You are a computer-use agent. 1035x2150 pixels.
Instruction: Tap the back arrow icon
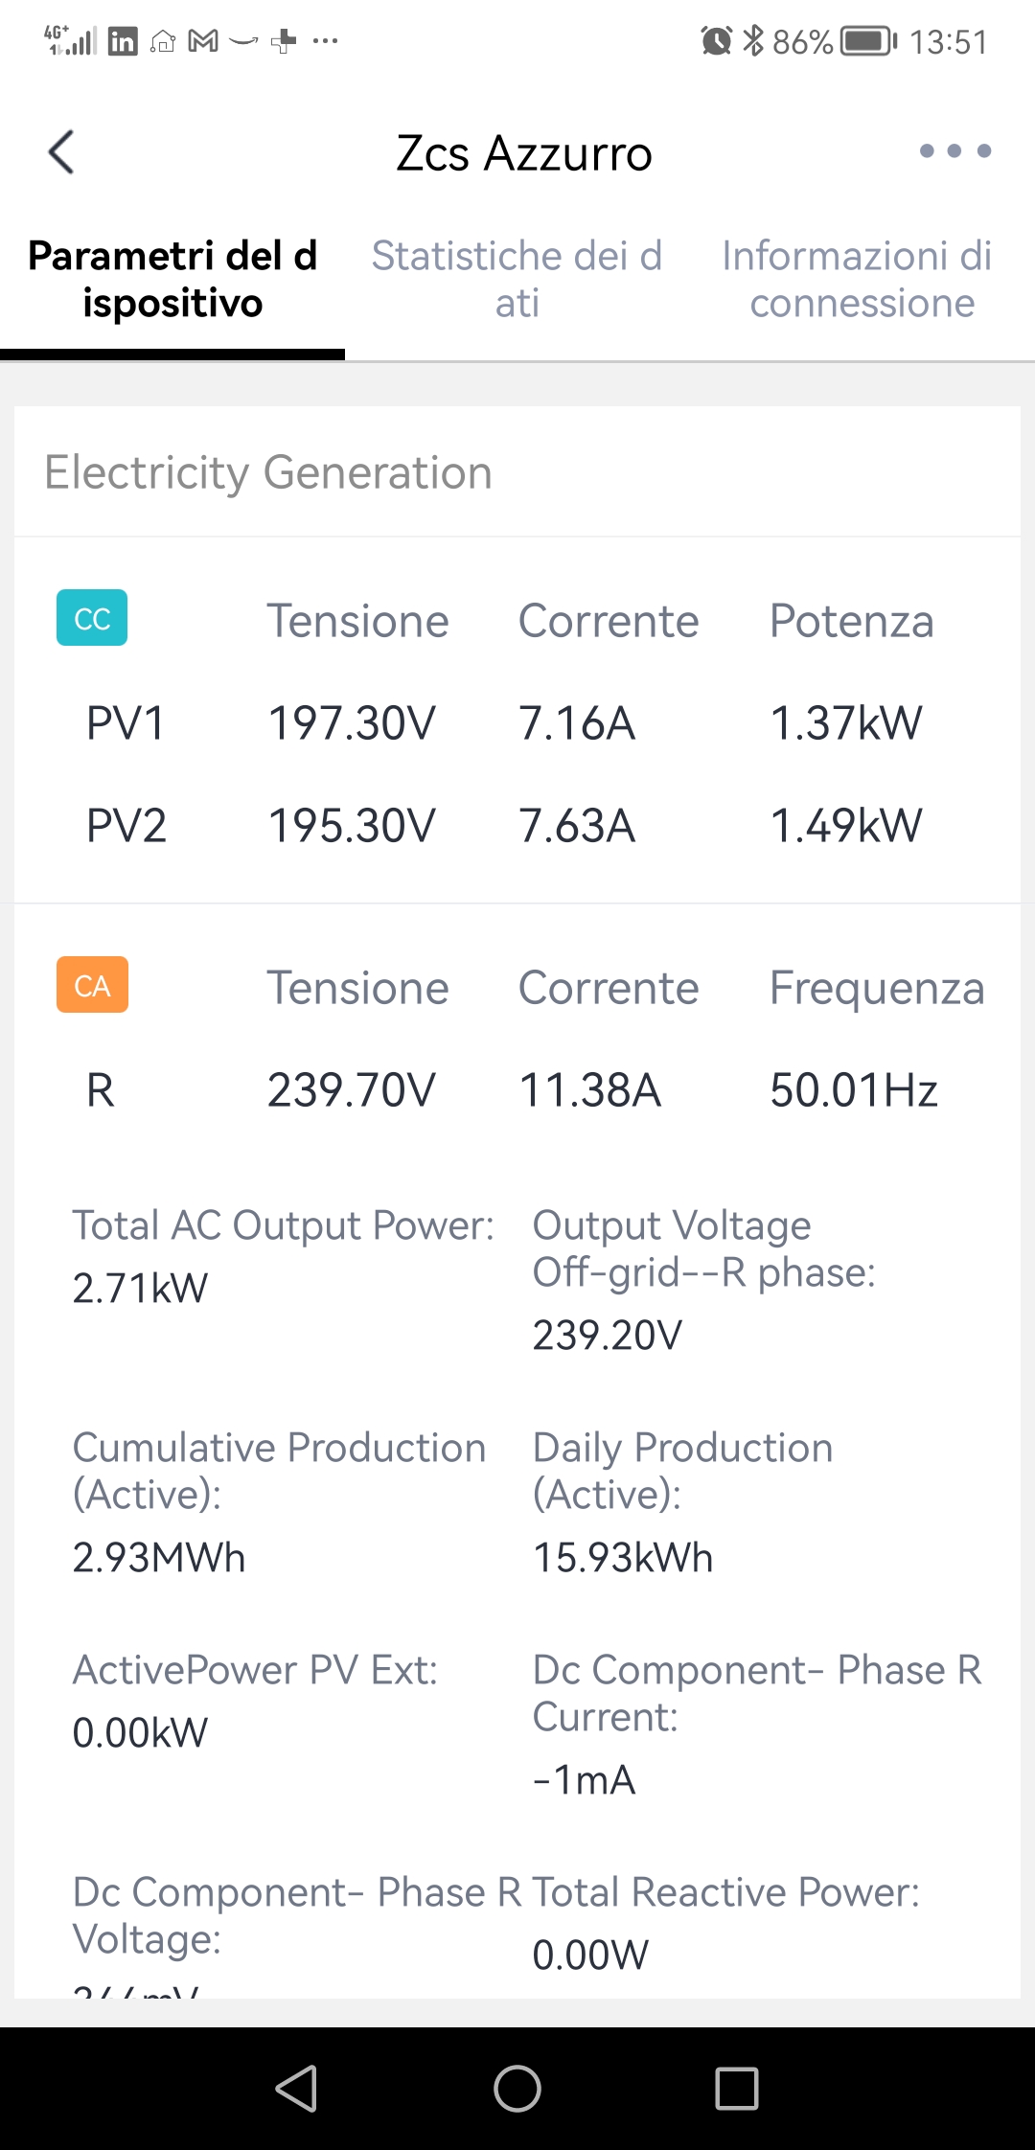[61, 152]
